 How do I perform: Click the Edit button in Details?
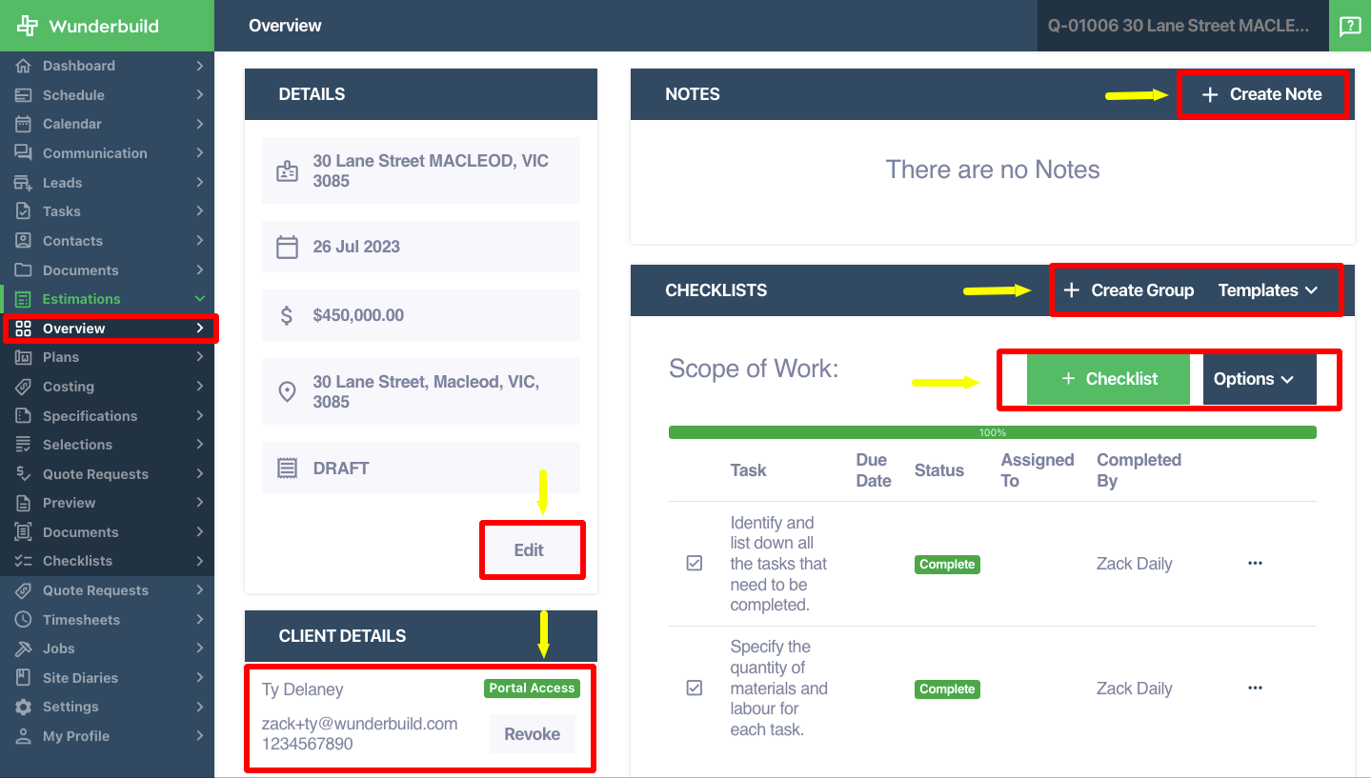529,549
